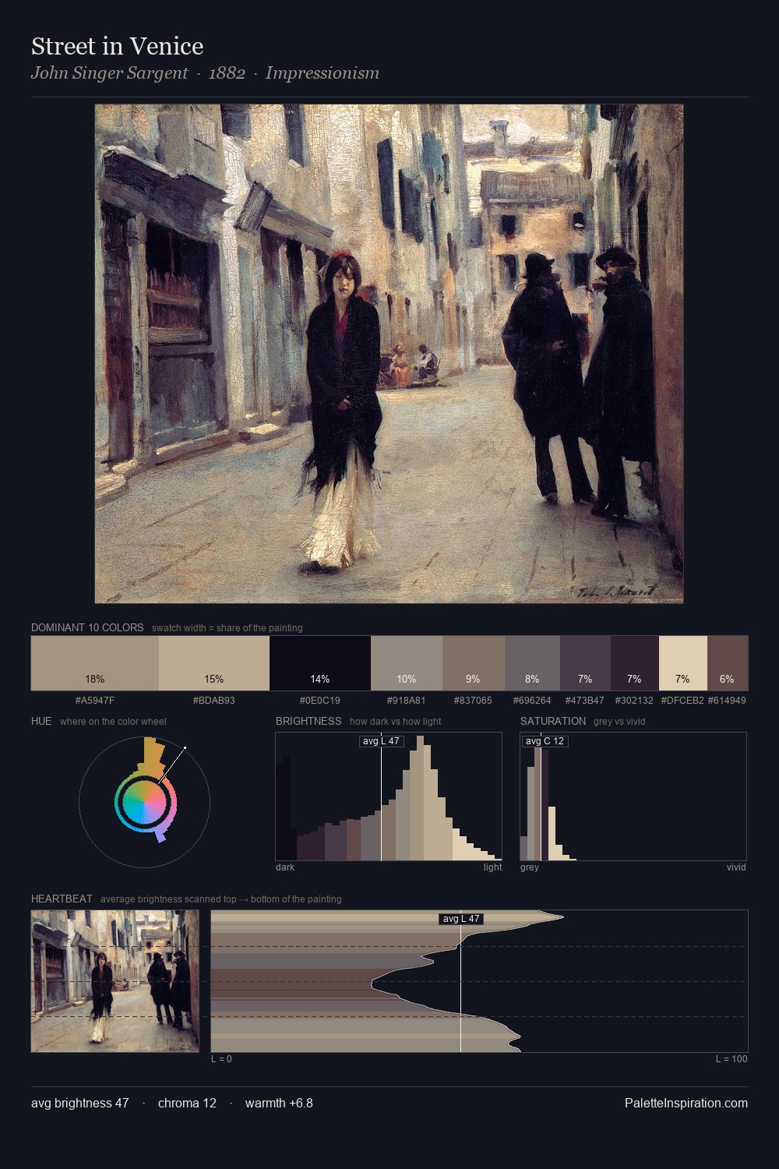Click the brightness histogram chart
Screen dimensions: 779x1169
(x=389, y=796)
